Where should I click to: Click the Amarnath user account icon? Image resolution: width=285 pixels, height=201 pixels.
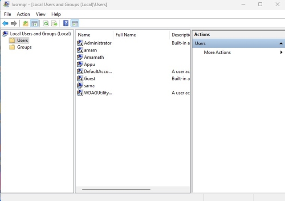coord(80,57)
